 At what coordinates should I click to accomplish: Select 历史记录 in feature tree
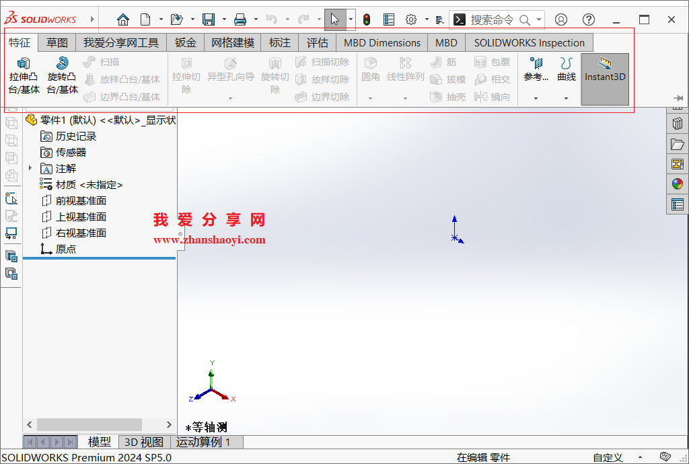(x=68, y=136)
